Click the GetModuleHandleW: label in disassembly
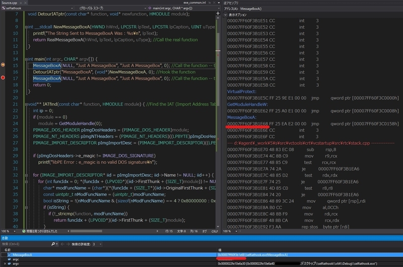 point(247,104)
